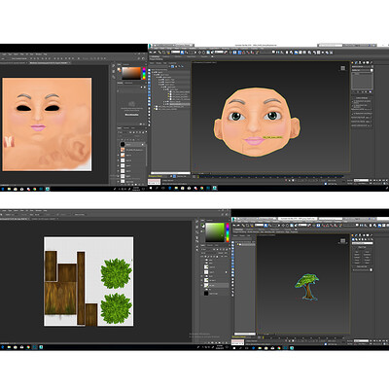Click the scene explorer horizontal scrollbar in top-right 3ds Max
This screenshot has height=389, width=389.
(170, 173)
